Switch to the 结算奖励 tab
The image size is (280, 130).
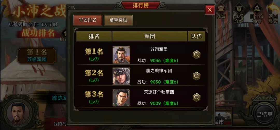(118, 20)
